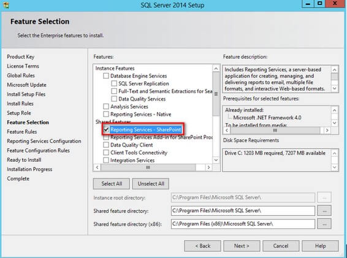Click prerequisites horizontal scroll right arrow

[327, 131]
